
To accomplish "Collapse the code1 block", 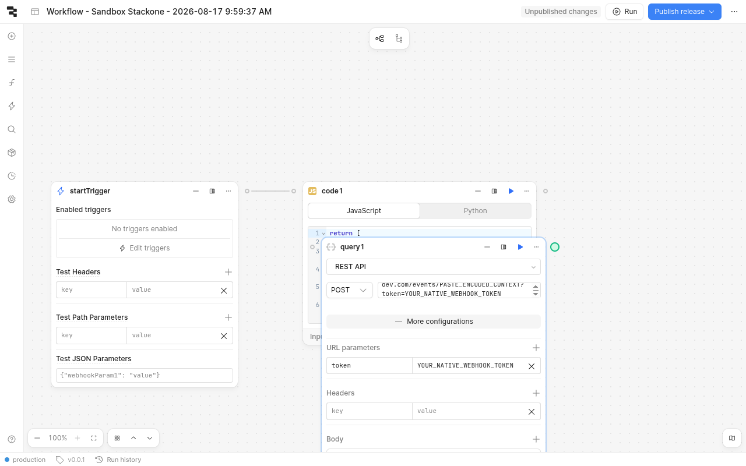I will tap(478, 191).
